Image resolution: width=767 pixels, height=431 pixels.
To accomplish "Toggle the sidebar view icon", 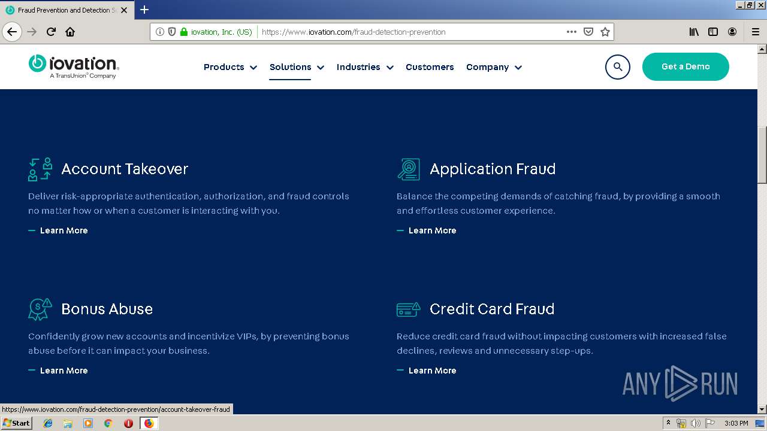I will click(x=713, y=32).
